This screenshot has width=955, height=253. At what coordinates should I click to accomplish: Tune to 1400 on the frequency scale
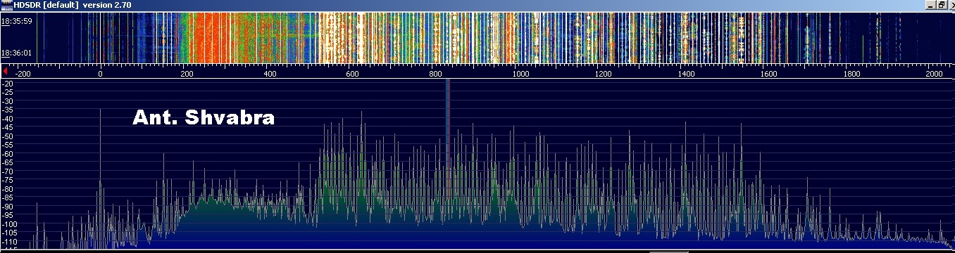click(x=687, y=73)
